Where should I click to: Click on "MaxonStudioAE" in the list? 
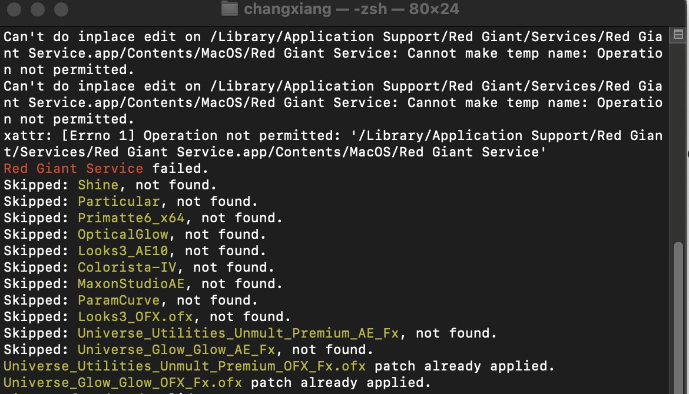coord(131,284)
